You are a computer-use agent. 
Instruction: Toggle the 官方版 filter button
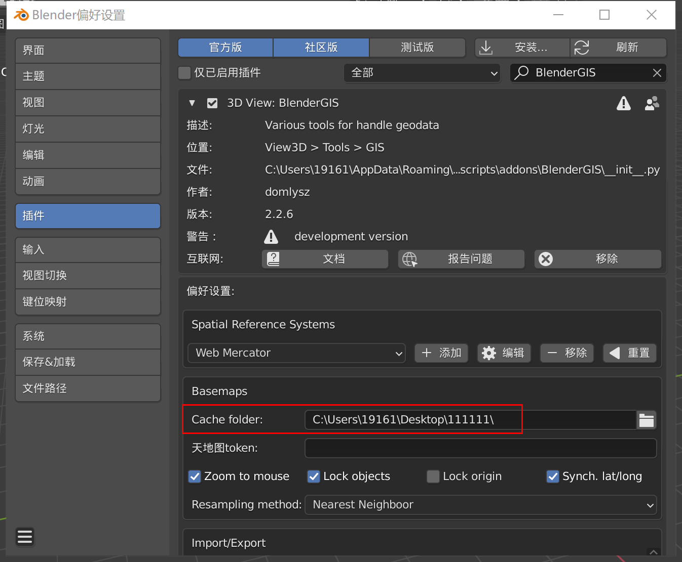(225, 48)
